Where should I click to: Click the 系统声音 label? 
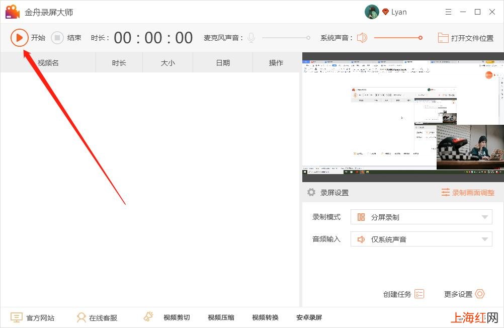click(336, 38)
